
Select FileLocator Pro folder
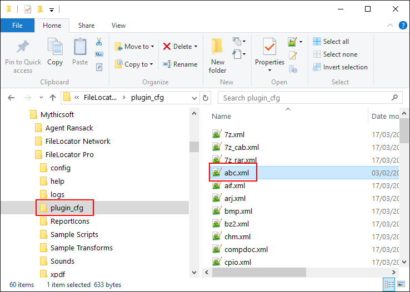click(x=64, y=155)
